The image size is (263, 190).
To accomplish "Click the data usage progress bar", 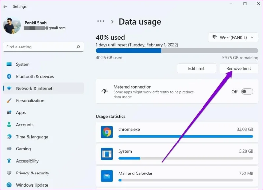I will pyautogui.click(x=177, y=51).
